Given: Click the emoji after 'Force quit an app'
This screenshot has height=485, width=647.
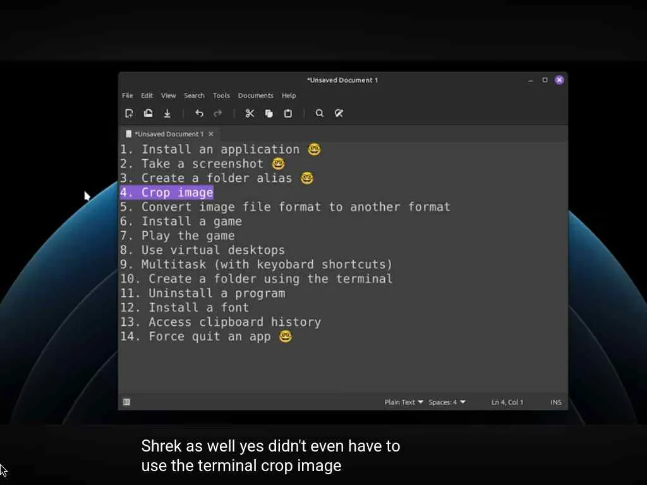Looking at the screenshot, I should click(x=286, y=336).
